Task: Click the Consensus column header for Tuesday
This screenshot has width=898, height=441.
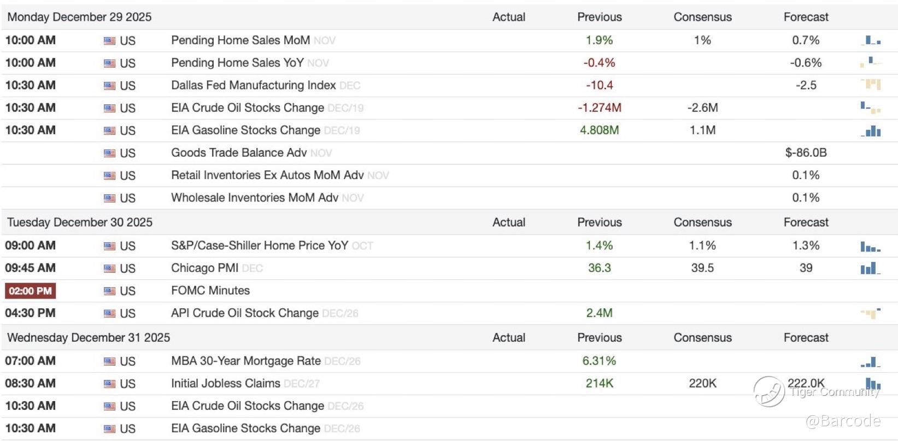Action: pos(702,222)
